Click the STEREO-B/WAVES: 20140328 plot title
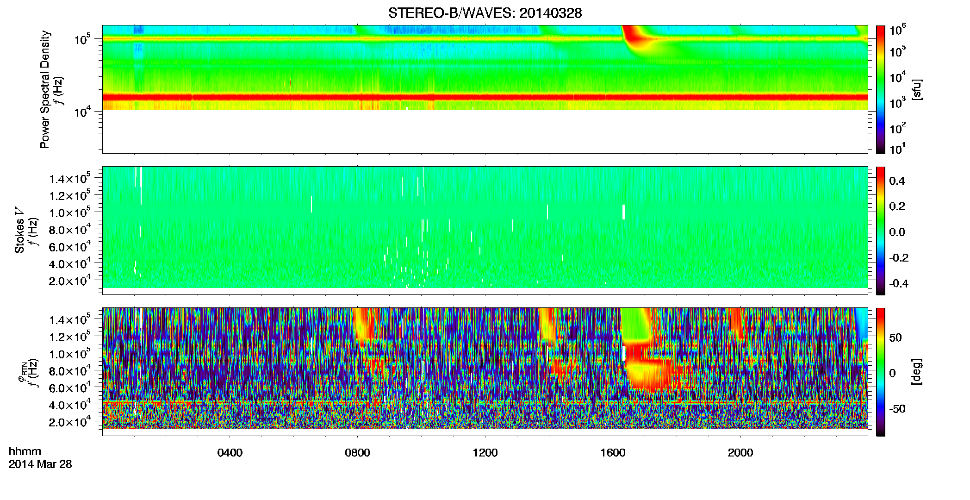This screenshot has height=500, width=970. [485, 13]
